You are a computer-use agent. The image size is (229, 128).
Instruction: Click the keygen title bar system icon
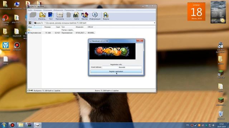(x=91, y=41)
